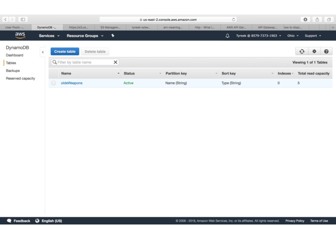Select Tables in the sidebar

11,63
